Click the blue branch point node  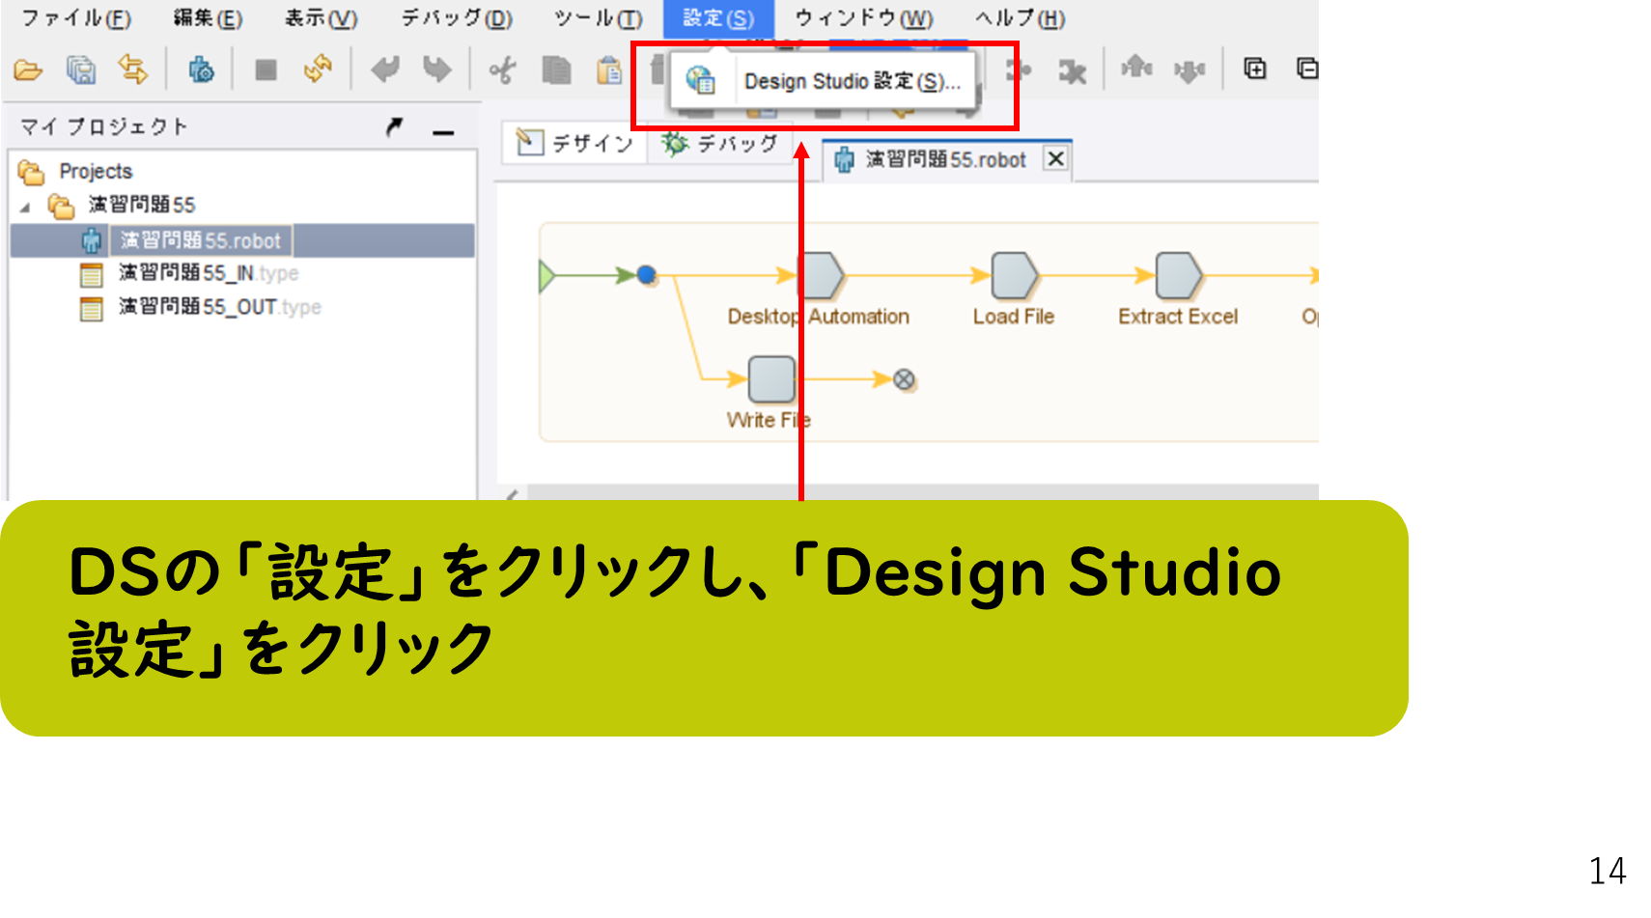[x=647, y=275]
